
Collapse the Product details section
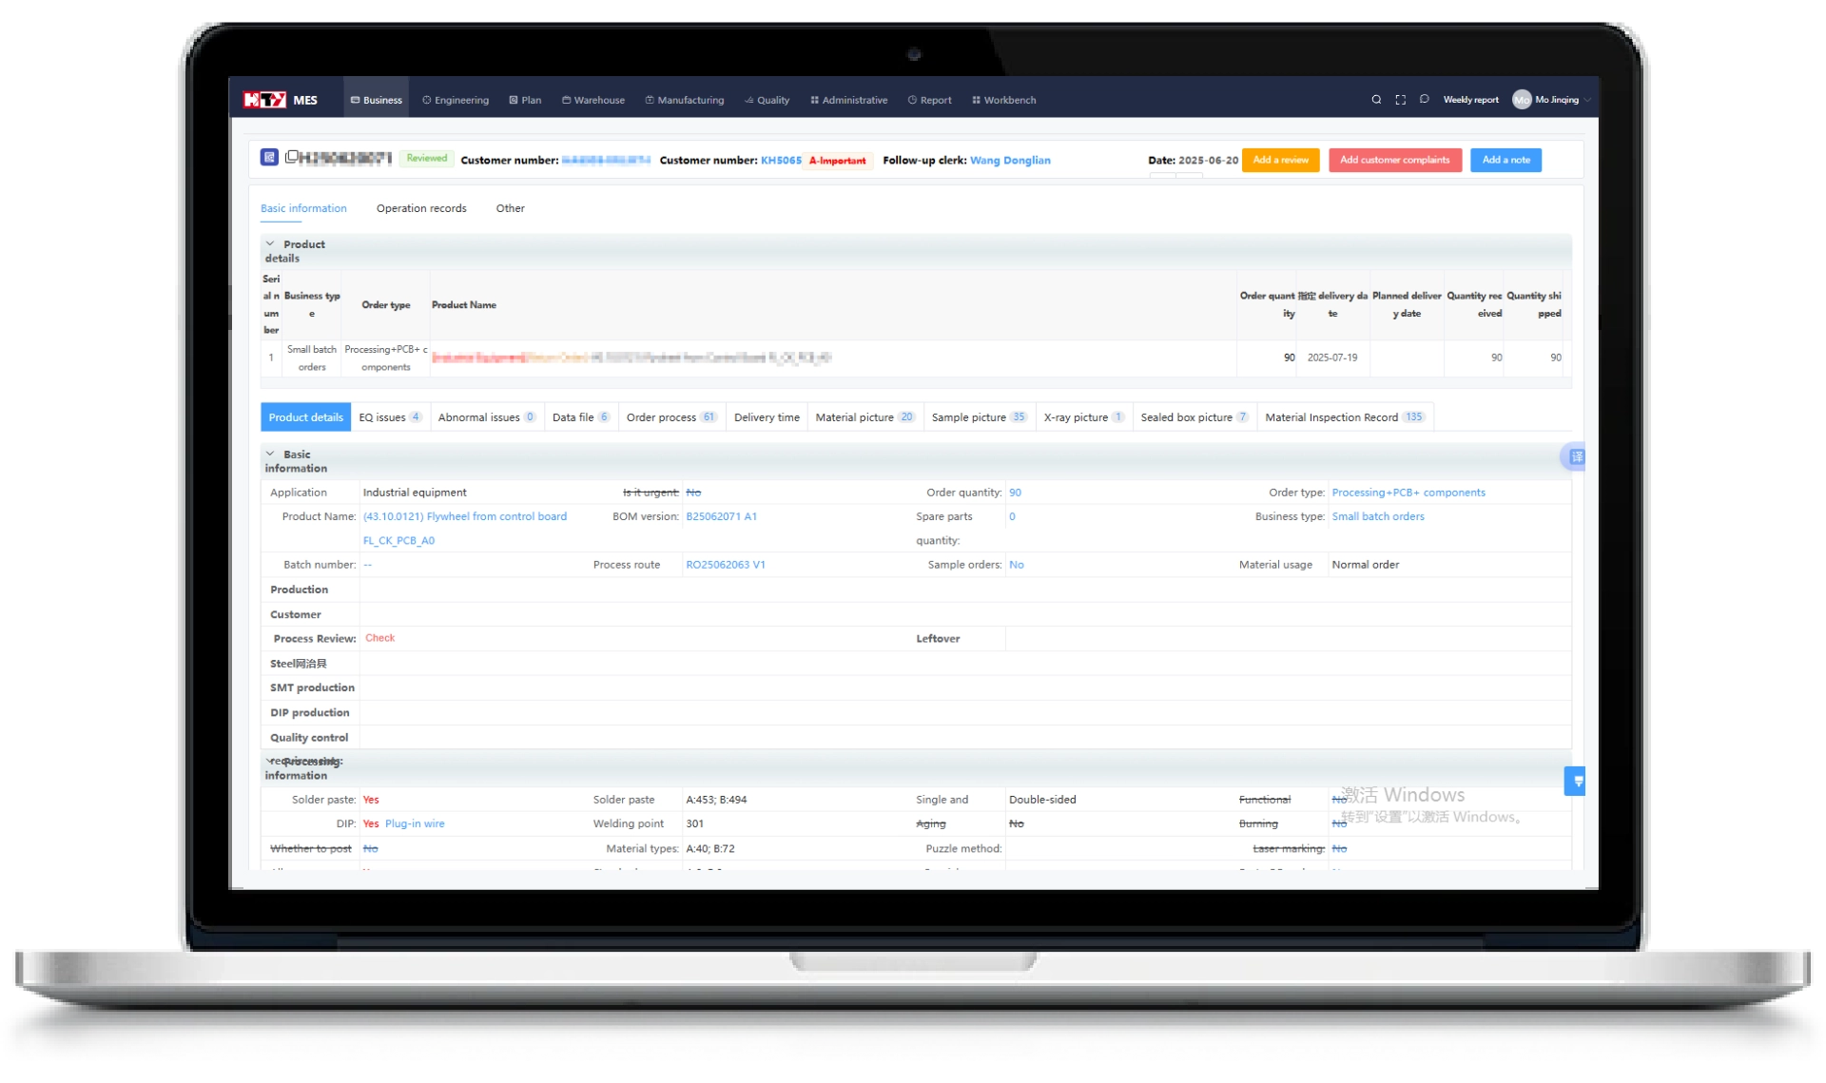pyautogui.click(x=270, y=244)
